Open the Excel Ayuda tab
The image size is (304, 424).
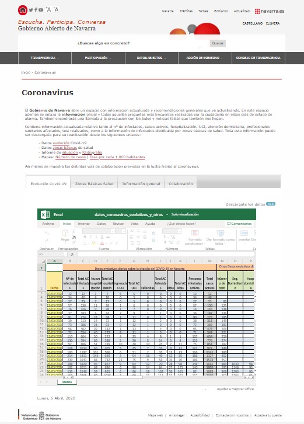tap(150, 224)
